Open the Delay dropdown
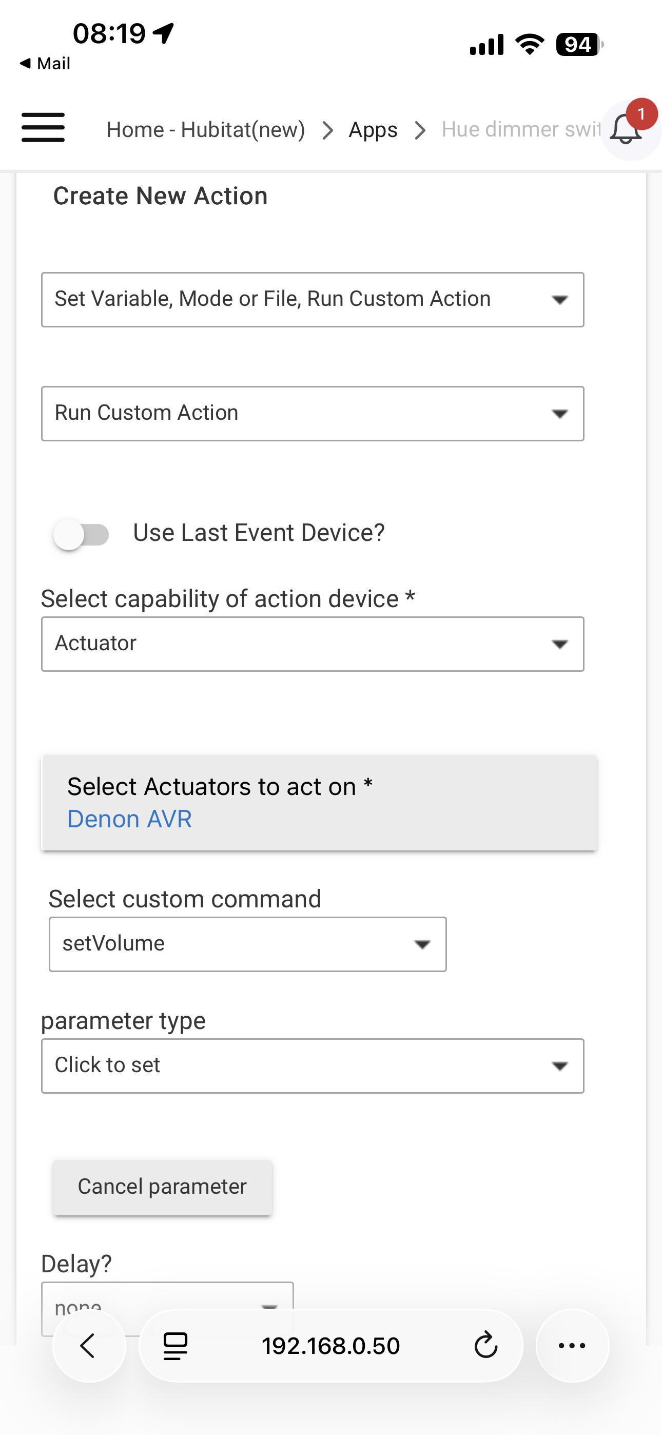This screenshot has width=662, height=1435. click(x=167, y=1298)
